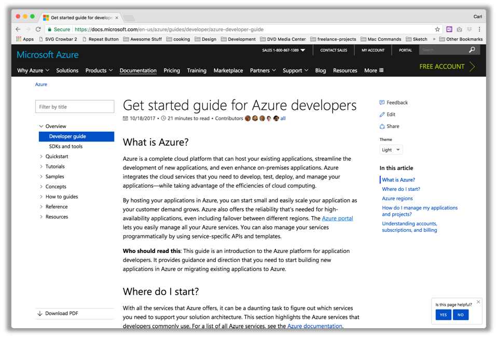
Task: Open the PORTAL header link
Action: tap(405, 50)
